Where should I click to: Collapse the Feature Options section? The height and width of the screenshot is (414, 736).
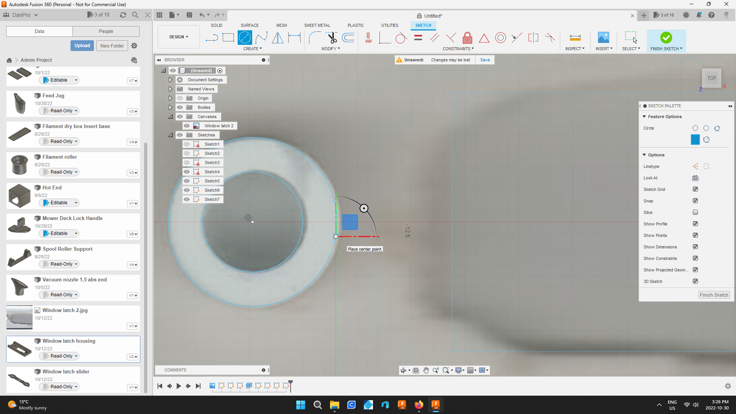click(x=644, y=117)
